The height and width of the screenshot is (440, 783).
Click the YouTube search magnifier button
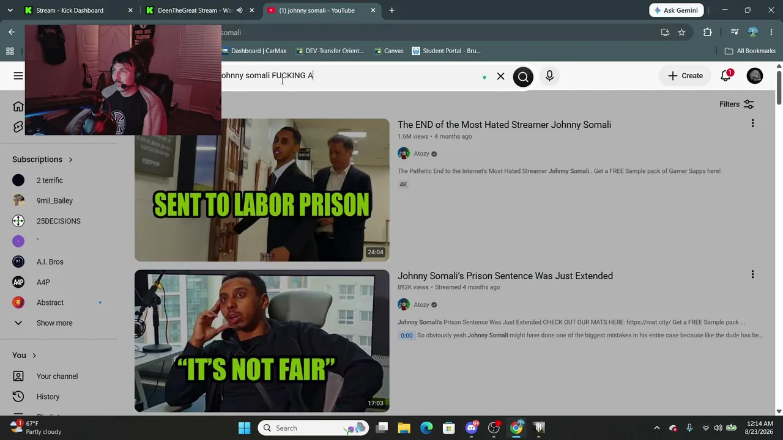pyautogui.click(x=523, y=76)
